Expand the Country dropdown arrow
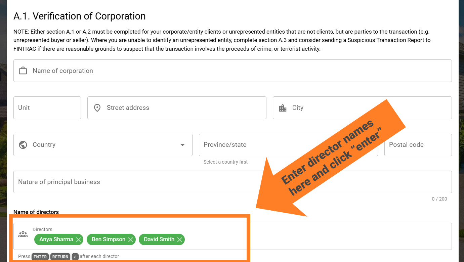 (182, 145)
